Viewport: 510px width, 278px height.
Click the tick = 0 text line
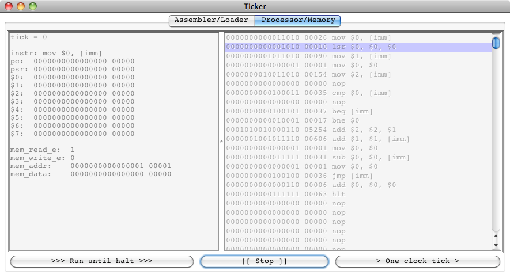29,37
